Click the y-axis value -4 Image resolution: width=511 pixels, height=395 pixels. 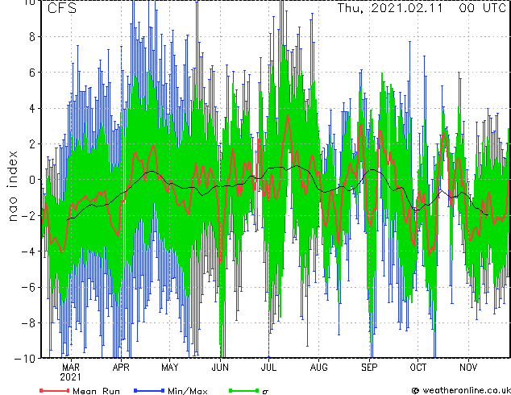click(x=28, y=252)
